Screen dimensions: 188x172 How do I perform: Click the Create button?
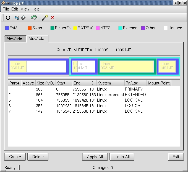pyautogui.click(x=15, y=157)
